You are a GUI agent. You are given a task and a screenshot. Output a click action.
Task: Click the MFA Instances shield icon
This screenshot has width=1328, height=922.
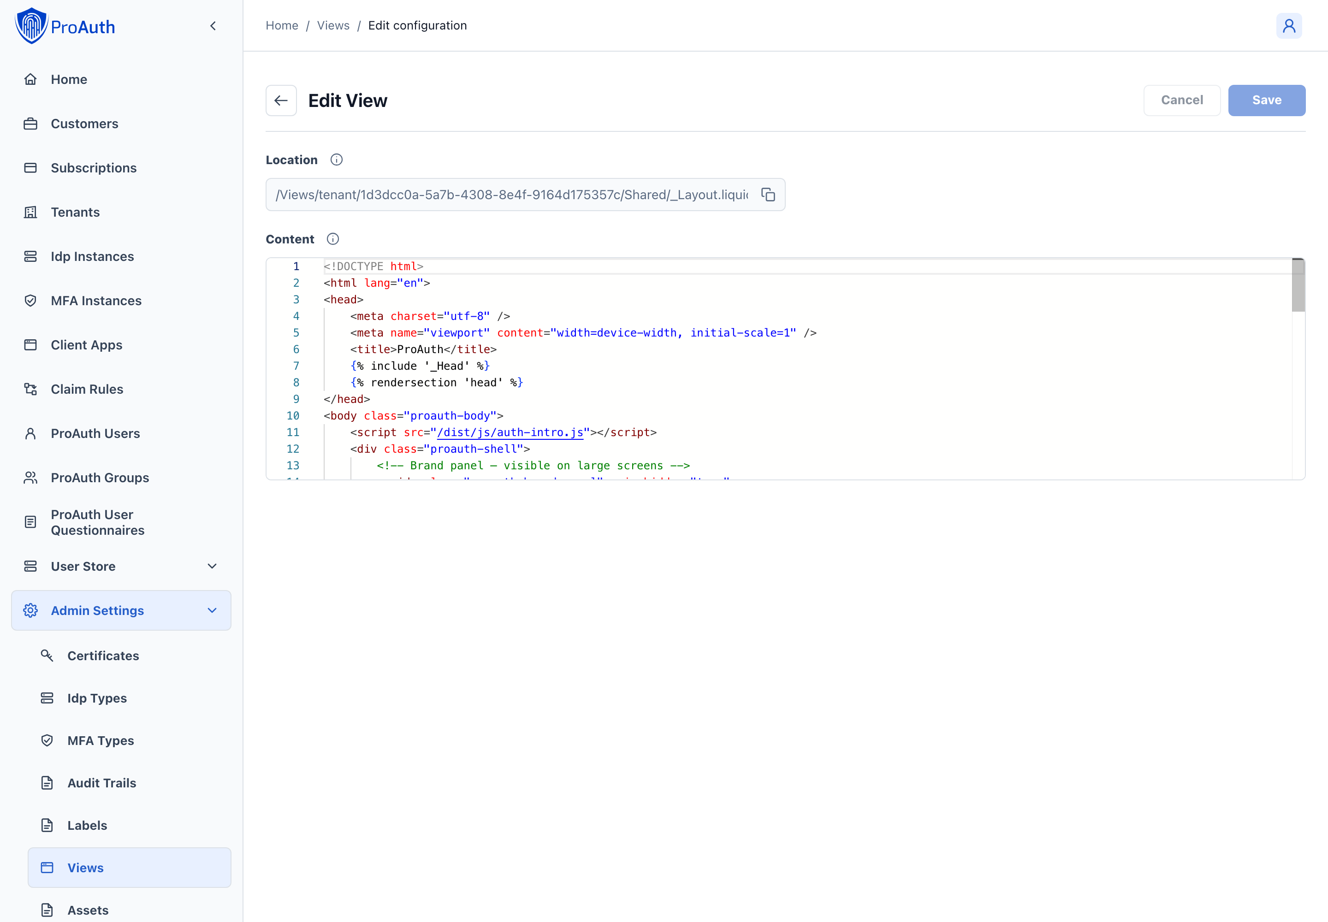pos(30,301)
